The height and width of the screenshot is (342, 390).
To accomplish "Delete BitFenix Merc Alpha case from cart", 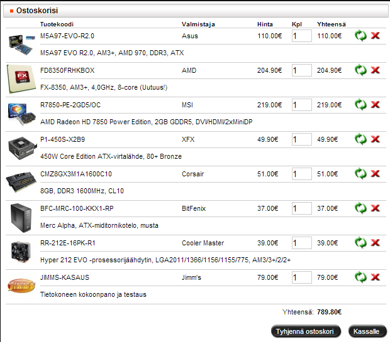I will (375, 208).
